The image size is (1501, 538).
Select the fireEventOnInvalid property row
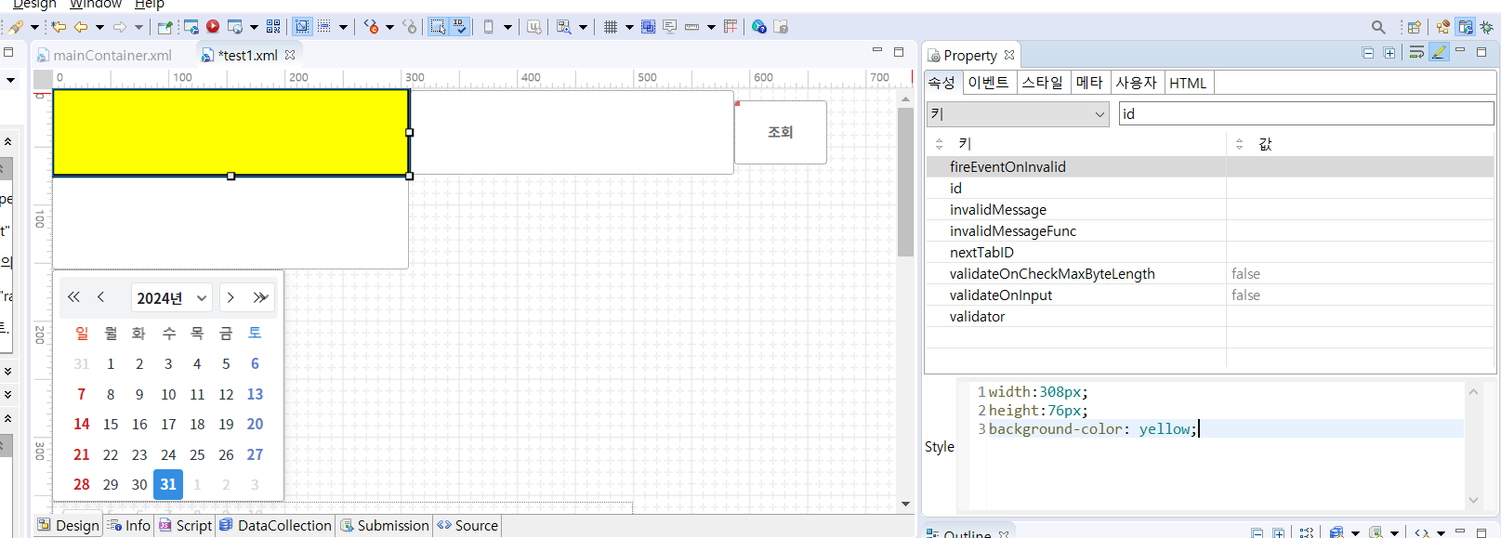point(1209,167)
